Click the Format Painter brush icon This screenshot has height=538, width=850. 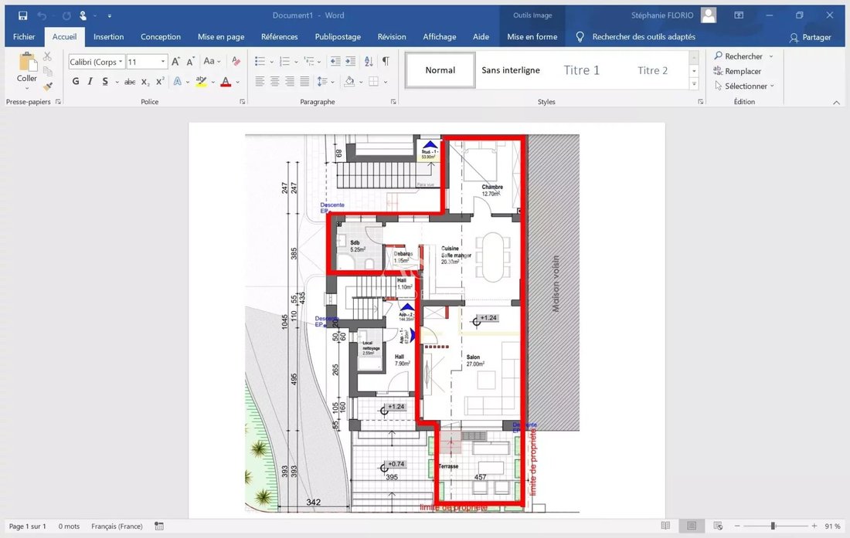point(48,86)
